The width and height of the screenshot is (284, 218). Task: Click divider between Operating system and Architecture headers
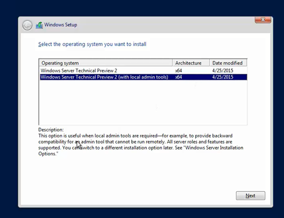pyautogui.click(x=172, y=63)
